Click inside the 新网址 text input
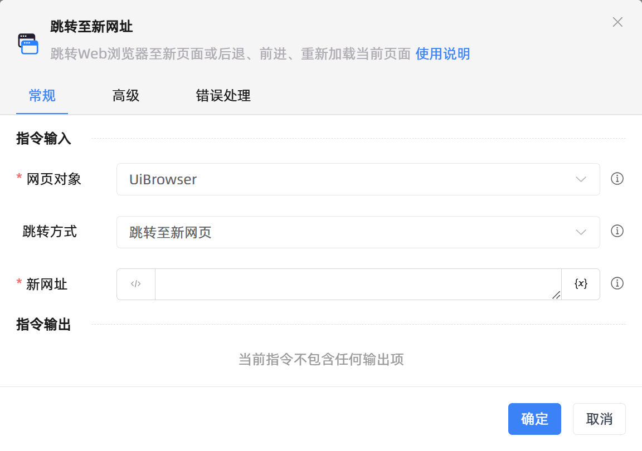Image resolution: width=642 pixels, height=451 pixels. [x=357, y=284]
